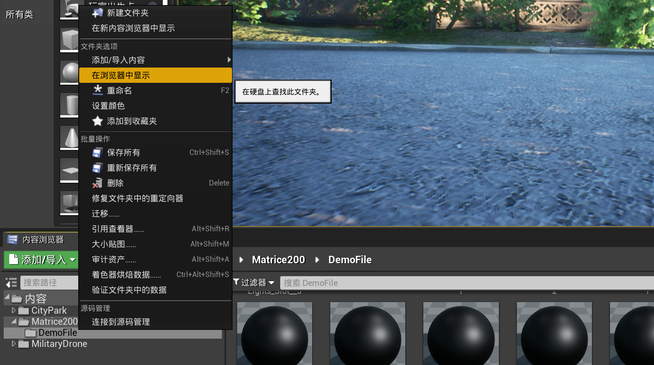
Task: Select the Cylinder actor icon in placement panel
Action: tap(69, 105)
